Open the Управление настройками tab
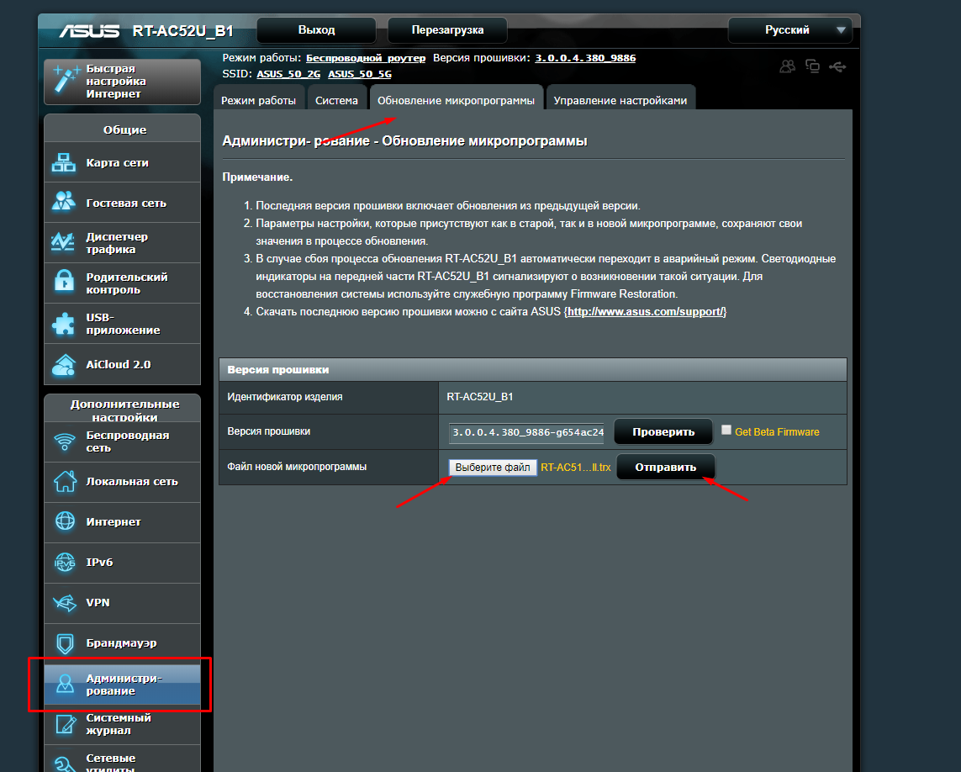The height and width of the screenshot is (772, 961). [620, 101]
